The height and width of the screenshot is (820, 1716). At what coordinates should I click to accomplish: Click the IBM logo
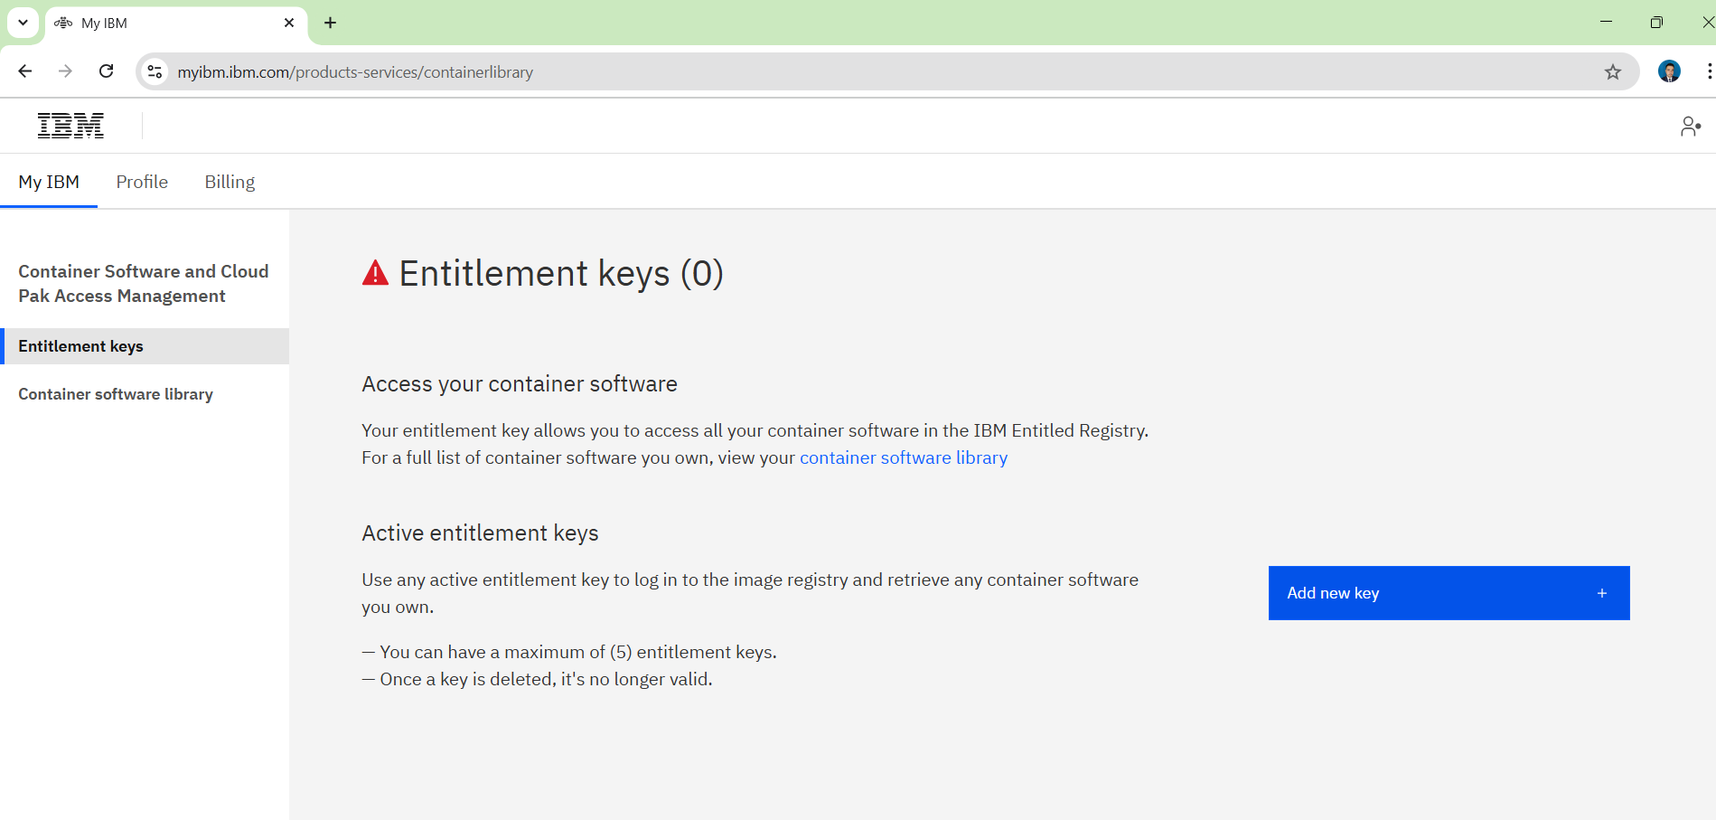tap(70, 126)
